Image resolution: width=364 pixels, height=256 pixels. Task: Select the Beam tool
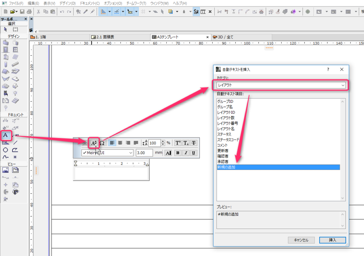15,64
